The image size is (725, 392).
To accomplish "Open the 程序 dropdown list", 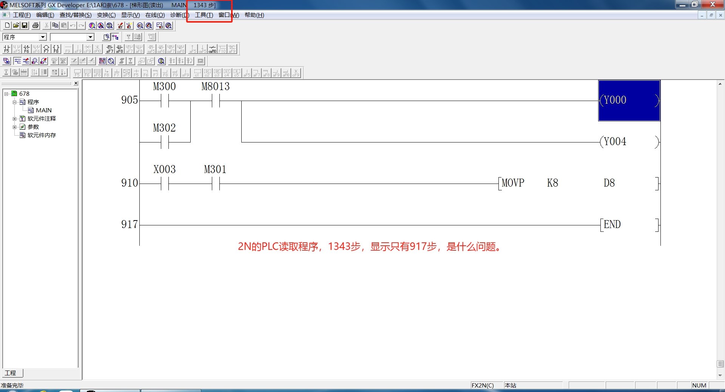I will click(43, 37).
